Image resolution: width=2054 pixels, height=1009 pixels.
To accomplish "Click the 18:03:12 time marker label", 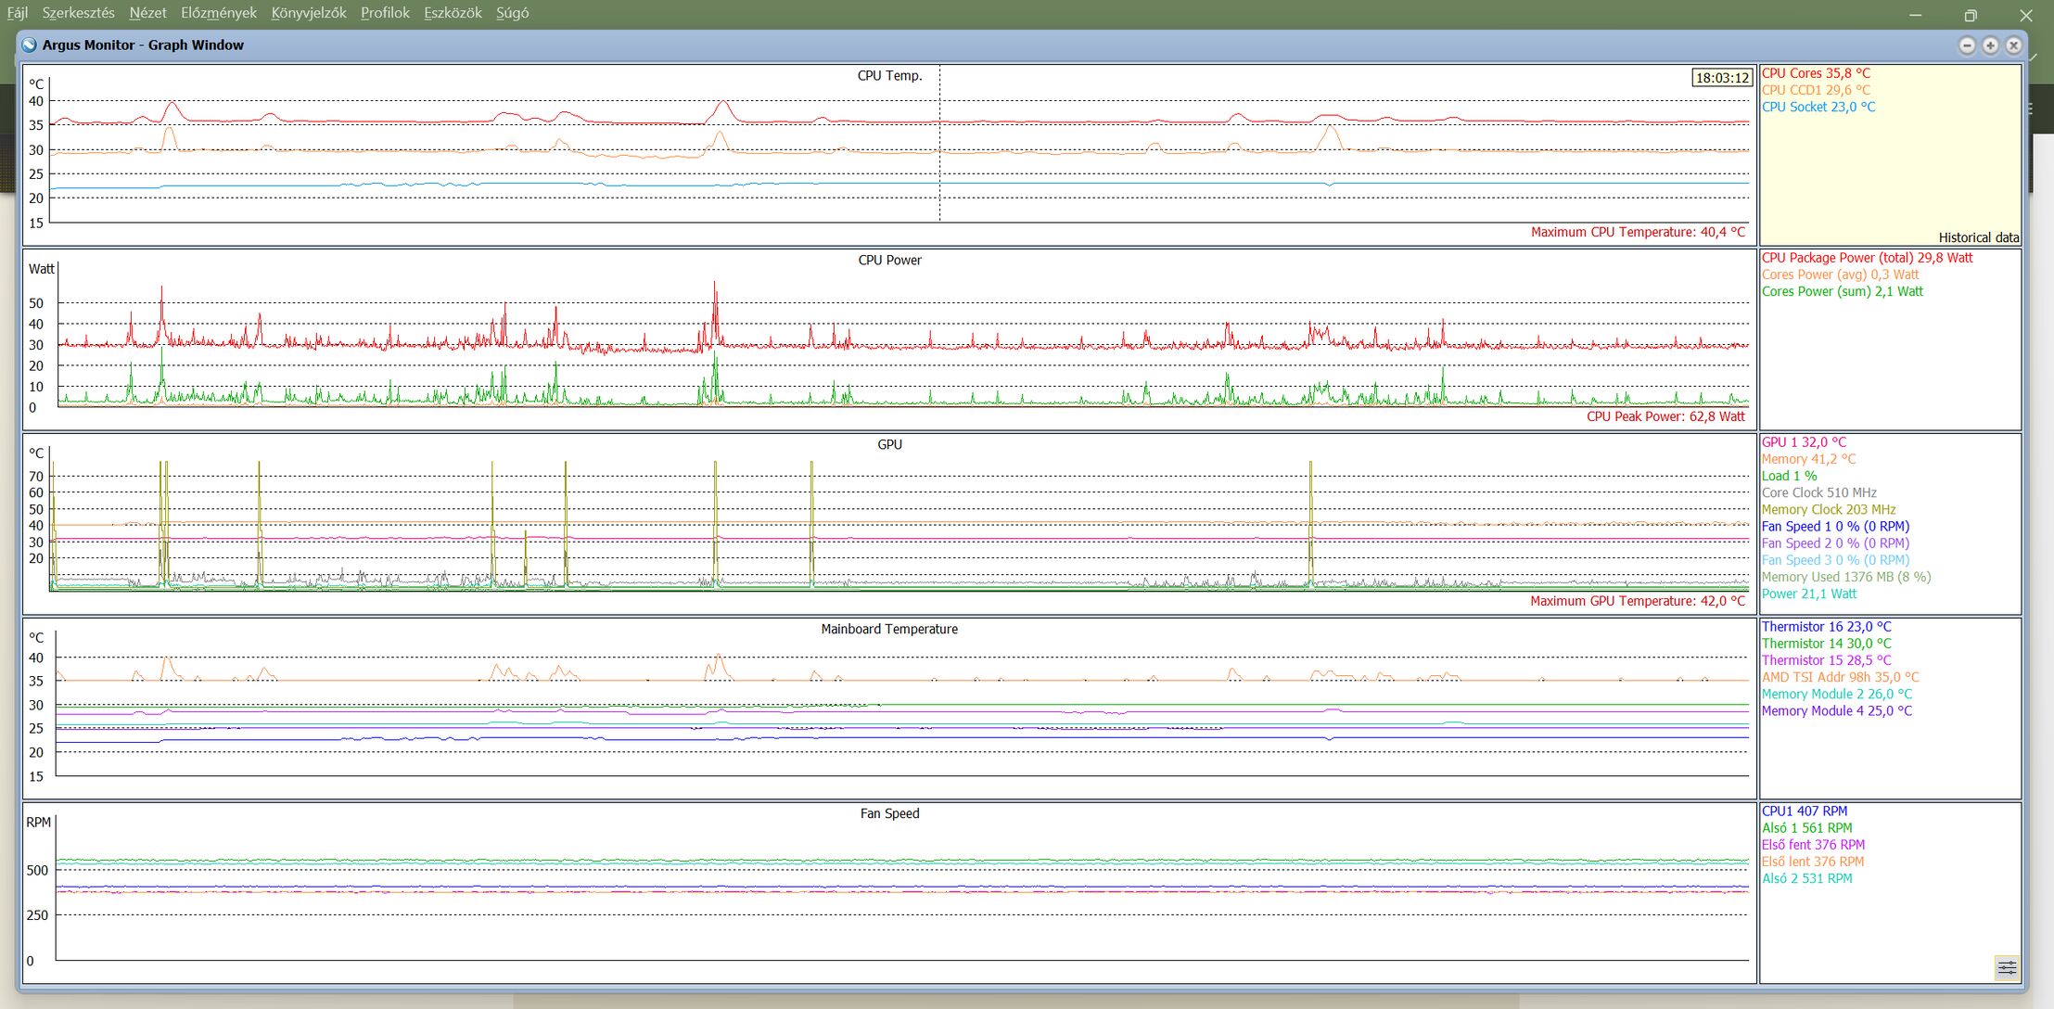I will coord(1722,78).
